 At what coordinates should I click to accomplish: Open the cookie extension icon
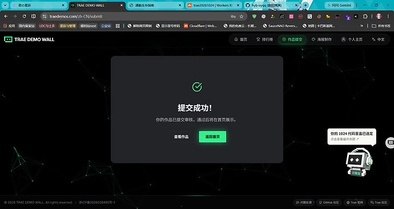[x=319, y=17]
